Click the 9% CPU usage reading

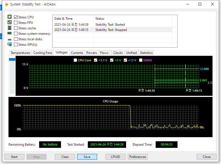tap(202, 127)
